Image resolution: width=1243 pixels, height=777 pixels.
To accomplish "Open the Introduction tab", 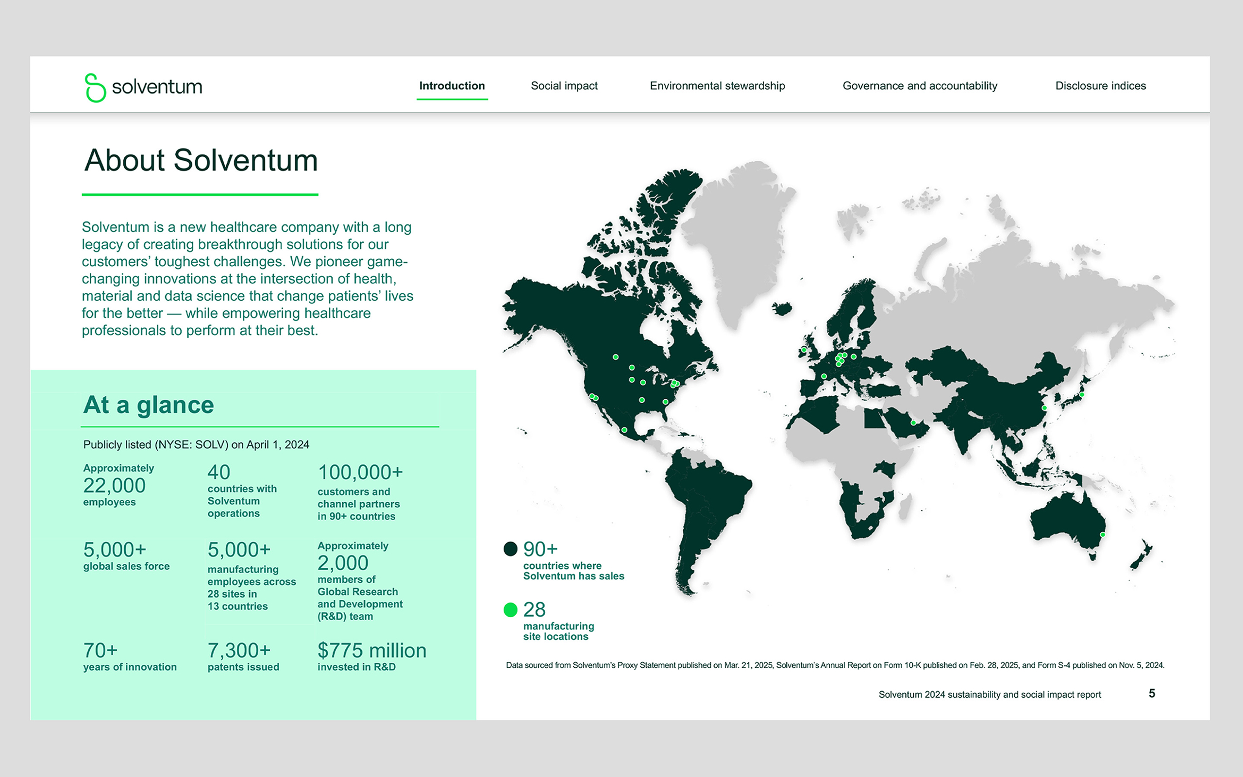I will pyautogui.click(x=452, y=86).
